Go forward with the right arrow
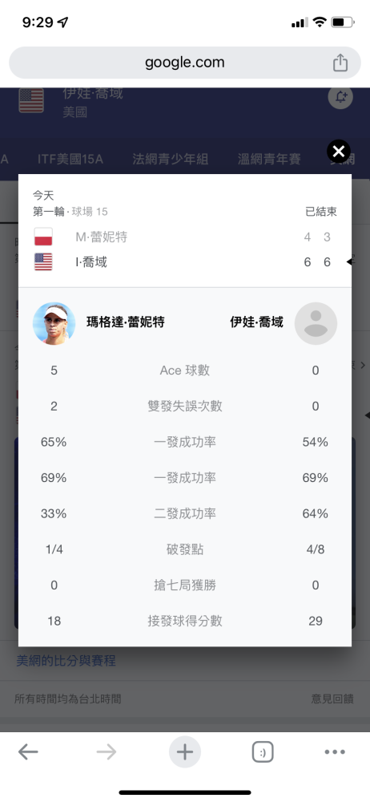This screenshot has height=802, width=370. (x=107, y=752)
